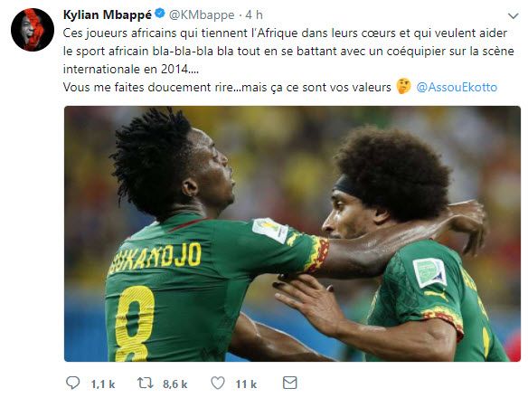Click the @KMbappe handle
Viewport: 528px width, 398px height.
pos(202,14)
